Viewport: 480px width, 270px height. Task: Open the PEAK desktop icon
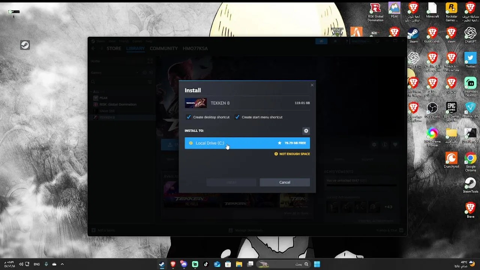394,10
